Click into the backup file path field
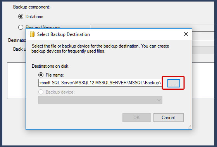This screenshot has height=147, width=217. click(100, 83)
